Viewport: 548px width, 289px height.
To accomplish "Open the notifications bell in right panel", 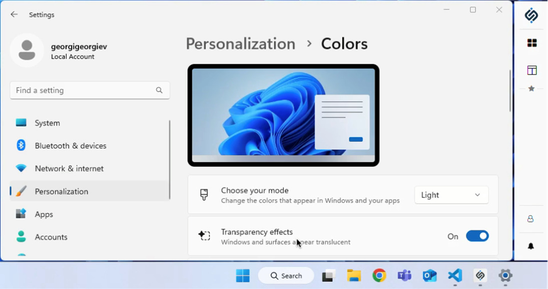I will tap(531, 246).
